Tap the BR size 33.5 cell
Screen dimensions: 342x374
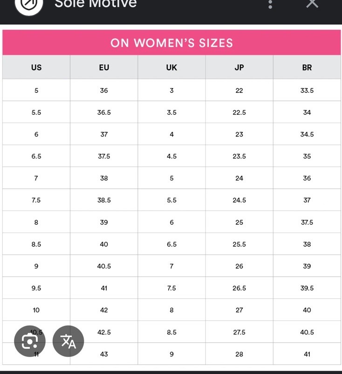(x=307, y=90)
